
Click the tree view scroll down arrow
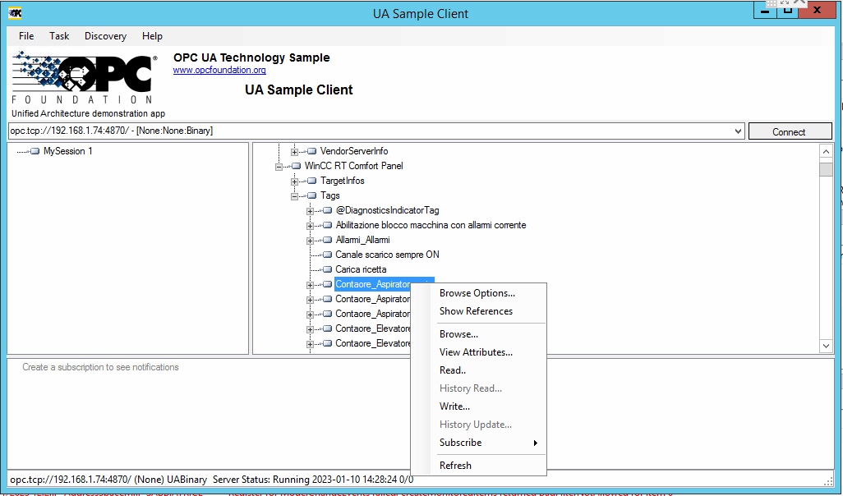click(x=826, y=347)
